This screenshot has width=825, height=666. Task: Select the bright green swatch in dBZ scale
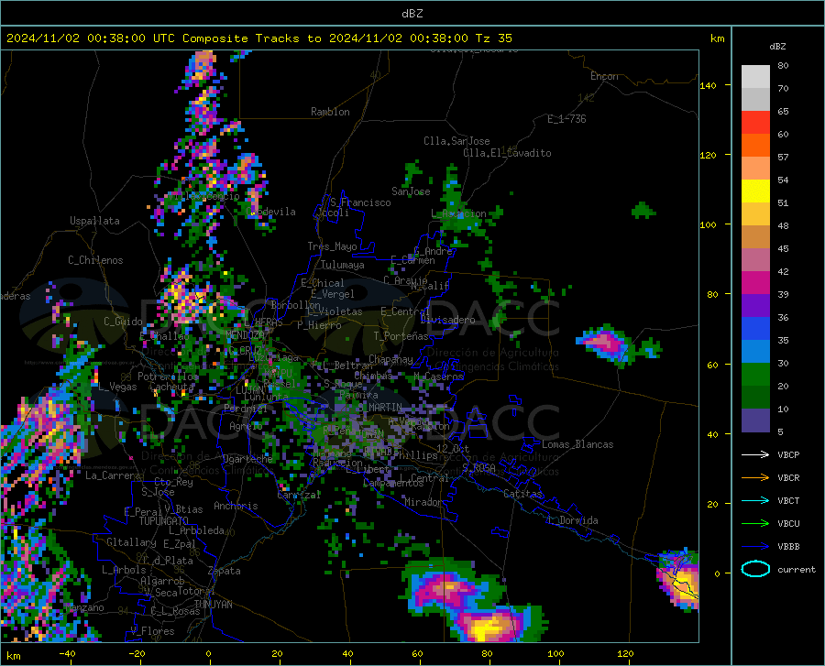[755, 375]
